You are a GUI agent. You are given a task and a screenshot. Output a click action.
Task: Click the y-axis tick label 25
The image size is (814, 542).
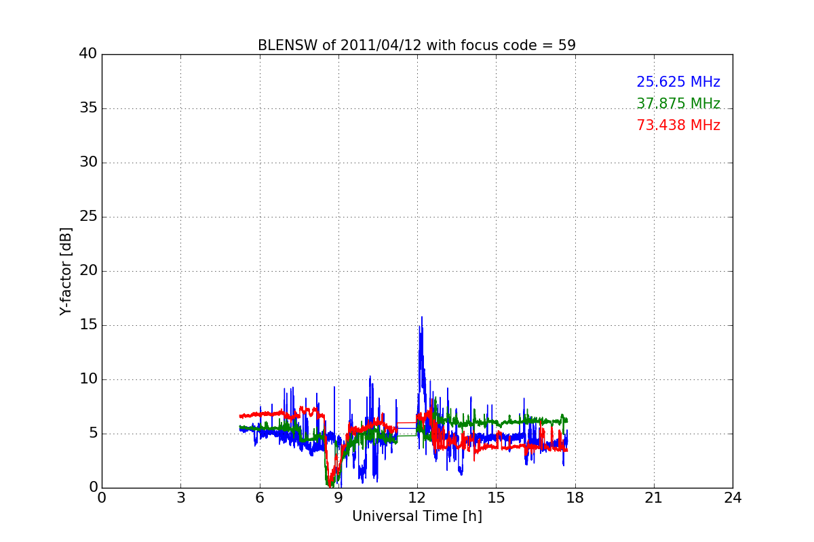(88, 217)
